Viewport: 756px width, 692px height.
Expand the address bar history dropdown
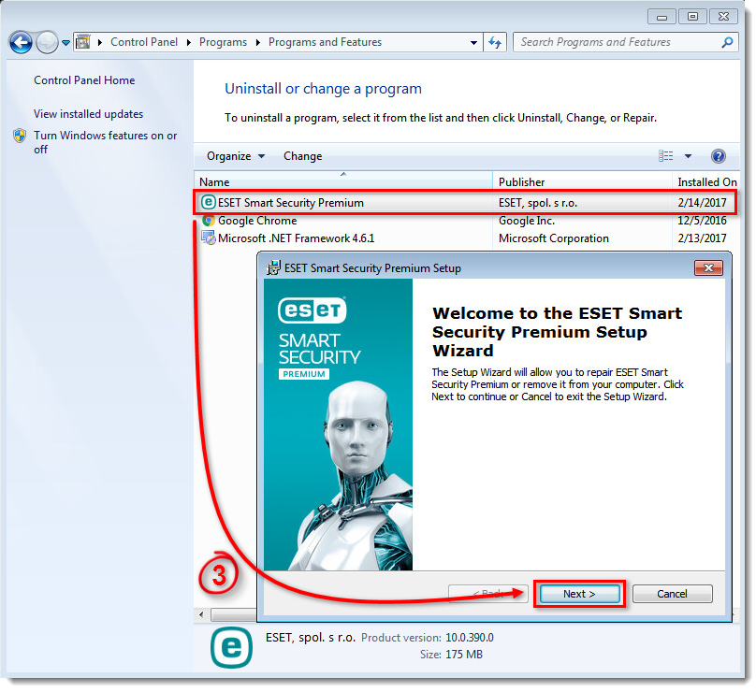[x=473, y=42]
